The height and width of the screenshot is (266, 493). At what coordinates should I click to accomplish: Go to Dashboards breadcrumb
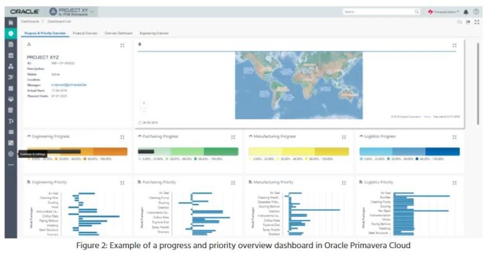coord(30,21)
